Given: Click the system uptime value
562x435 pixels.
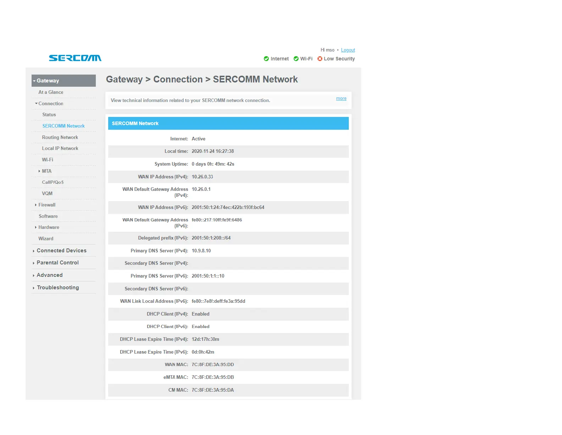Looking at the screenshot, I should (x=213, y=164).
